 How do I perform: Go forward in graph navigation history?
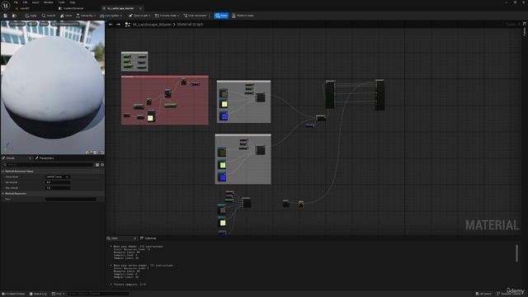pos(118,24)
